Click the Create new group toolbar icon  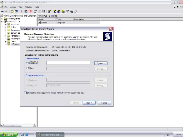[x=59, y=11]
